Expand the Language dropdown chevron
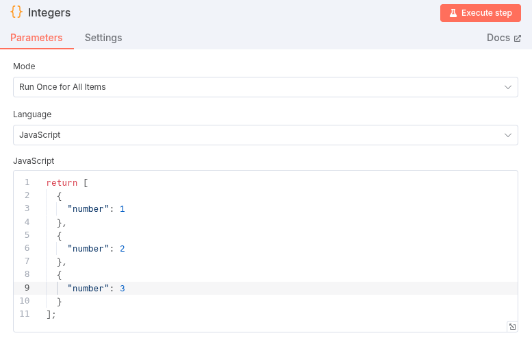532x340 pixels. [507, 135]
